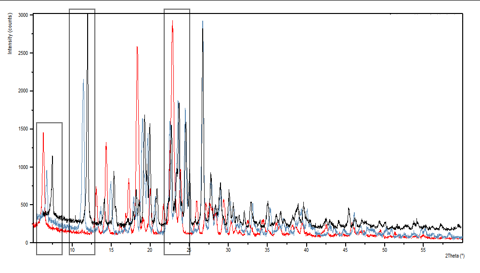Select the tall blue peak near 27 degrees
This screenshot has width=480, height=273.
[203, 22]
